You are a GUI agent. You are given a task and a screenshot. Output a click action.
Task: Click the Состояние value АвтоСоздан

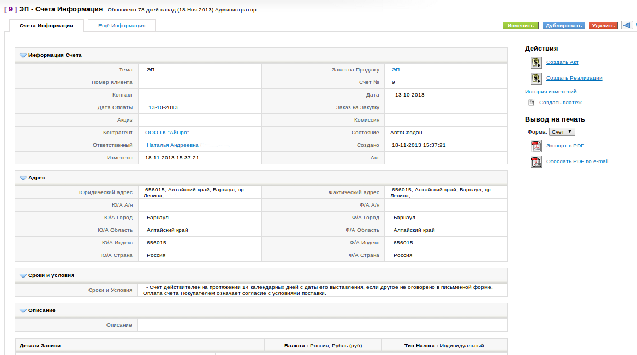click(x=406, y=133)
